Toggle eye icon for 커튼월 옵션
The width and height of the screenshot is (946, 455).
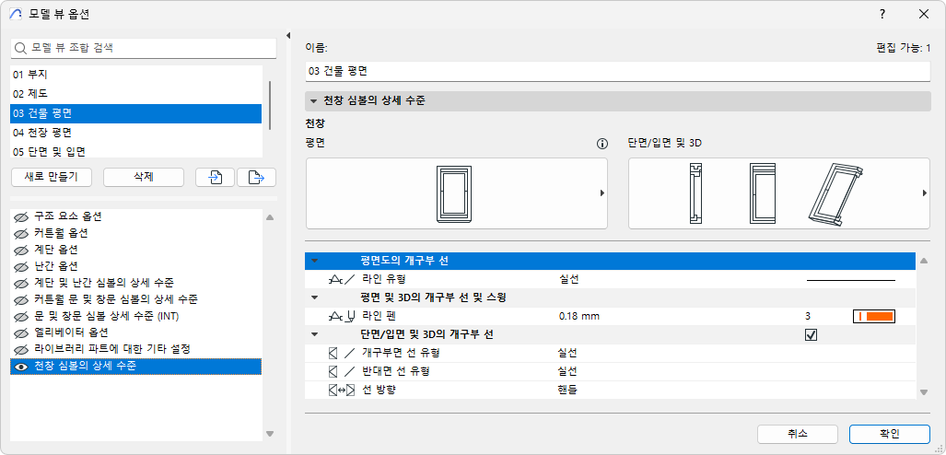pyautogui.click(x=22, y=233)
